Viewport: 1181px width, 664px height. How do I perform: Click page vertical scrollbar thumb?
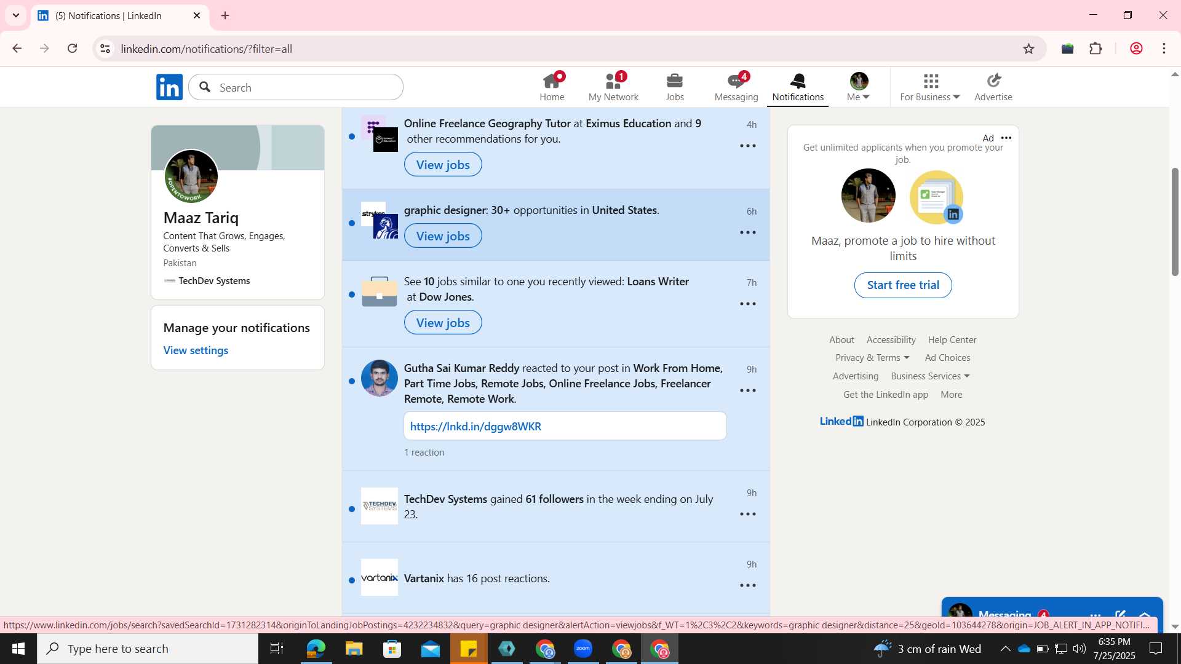[1175, 221]
